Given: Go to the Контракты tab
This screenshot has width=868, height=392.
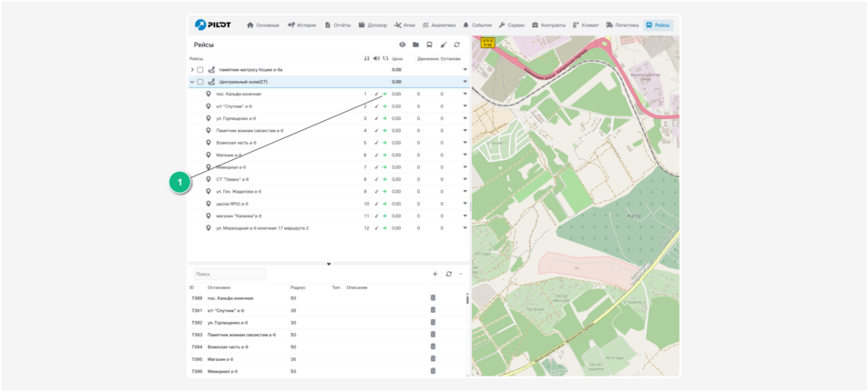Looking at the screenshot, I should (548, 25).
